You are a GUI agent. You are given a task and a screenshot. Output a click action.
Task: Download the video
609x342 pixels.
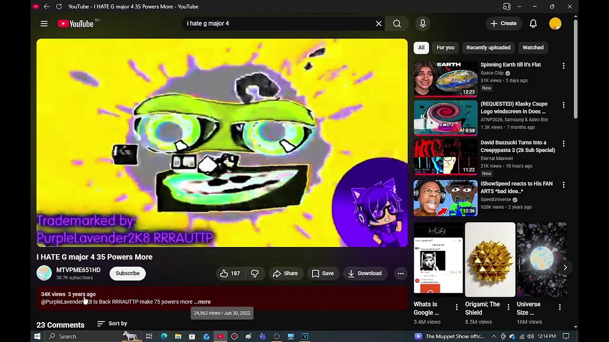[x=365, y=273]
